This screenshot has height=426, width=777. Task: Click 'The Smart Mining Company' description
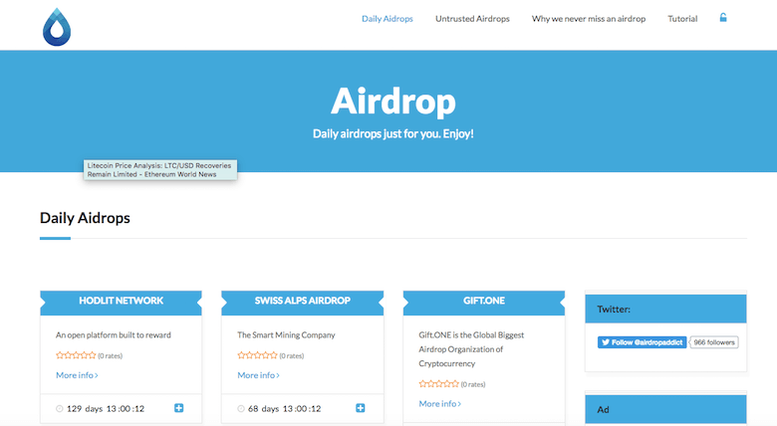coord(287,334)
